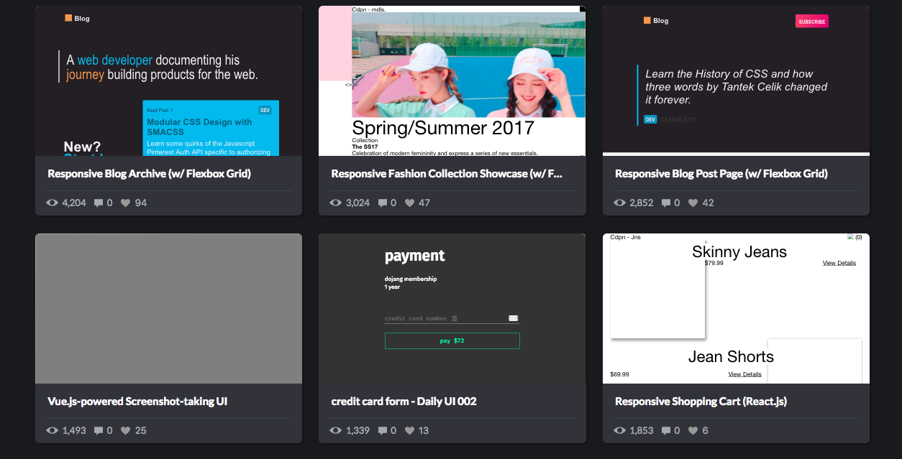Click the 2,852 view count
The image size is (902, 459).
642,203
